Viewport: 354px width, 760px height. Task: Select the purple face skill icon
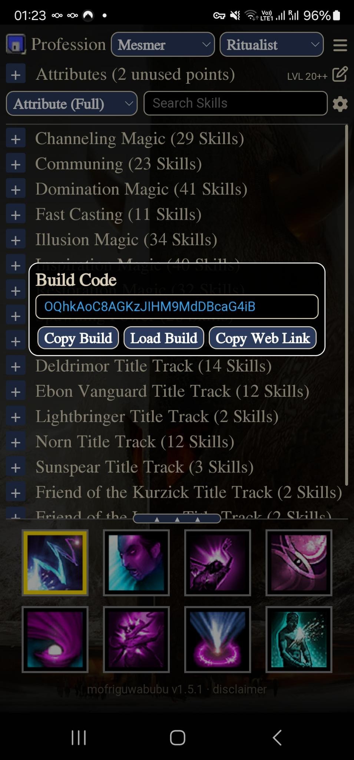coord(136,563)
